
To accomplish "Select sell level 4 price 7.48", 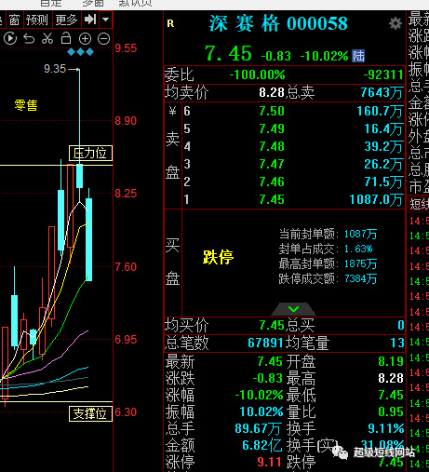I will [272, 146].
